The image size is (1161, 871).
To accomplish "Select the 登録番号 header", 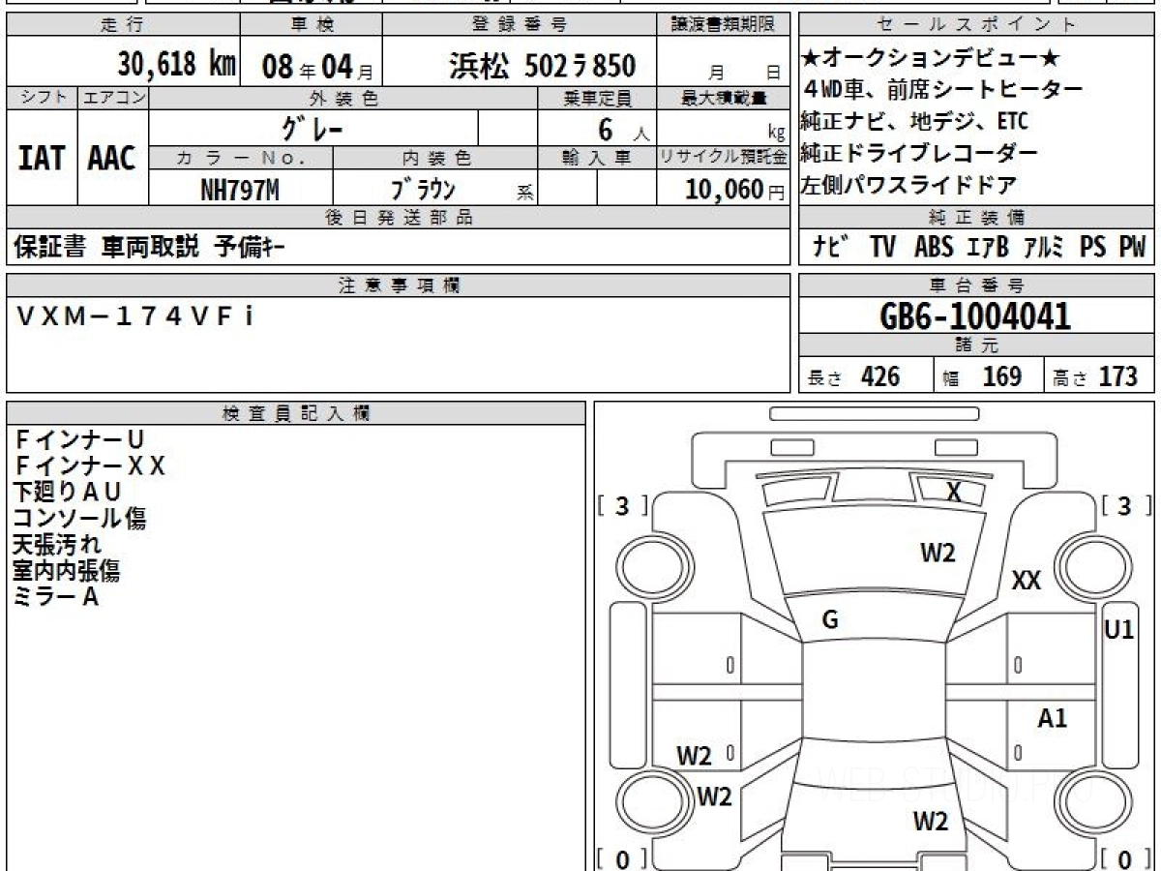I will click(x=520, y=25).
